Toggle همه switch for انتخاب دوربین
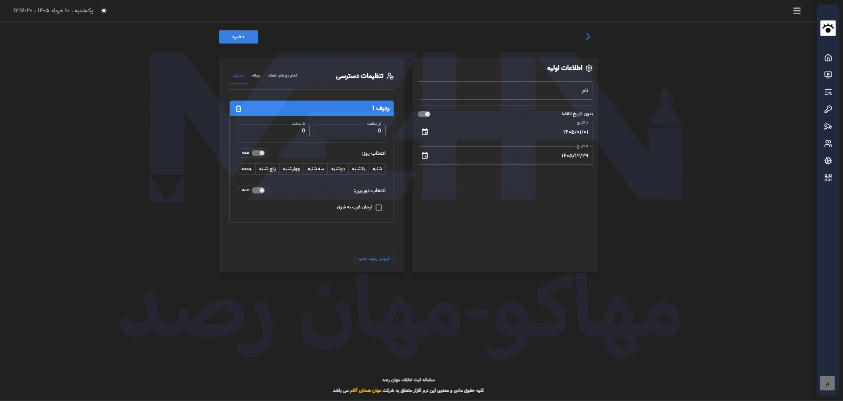 point(258,190)
